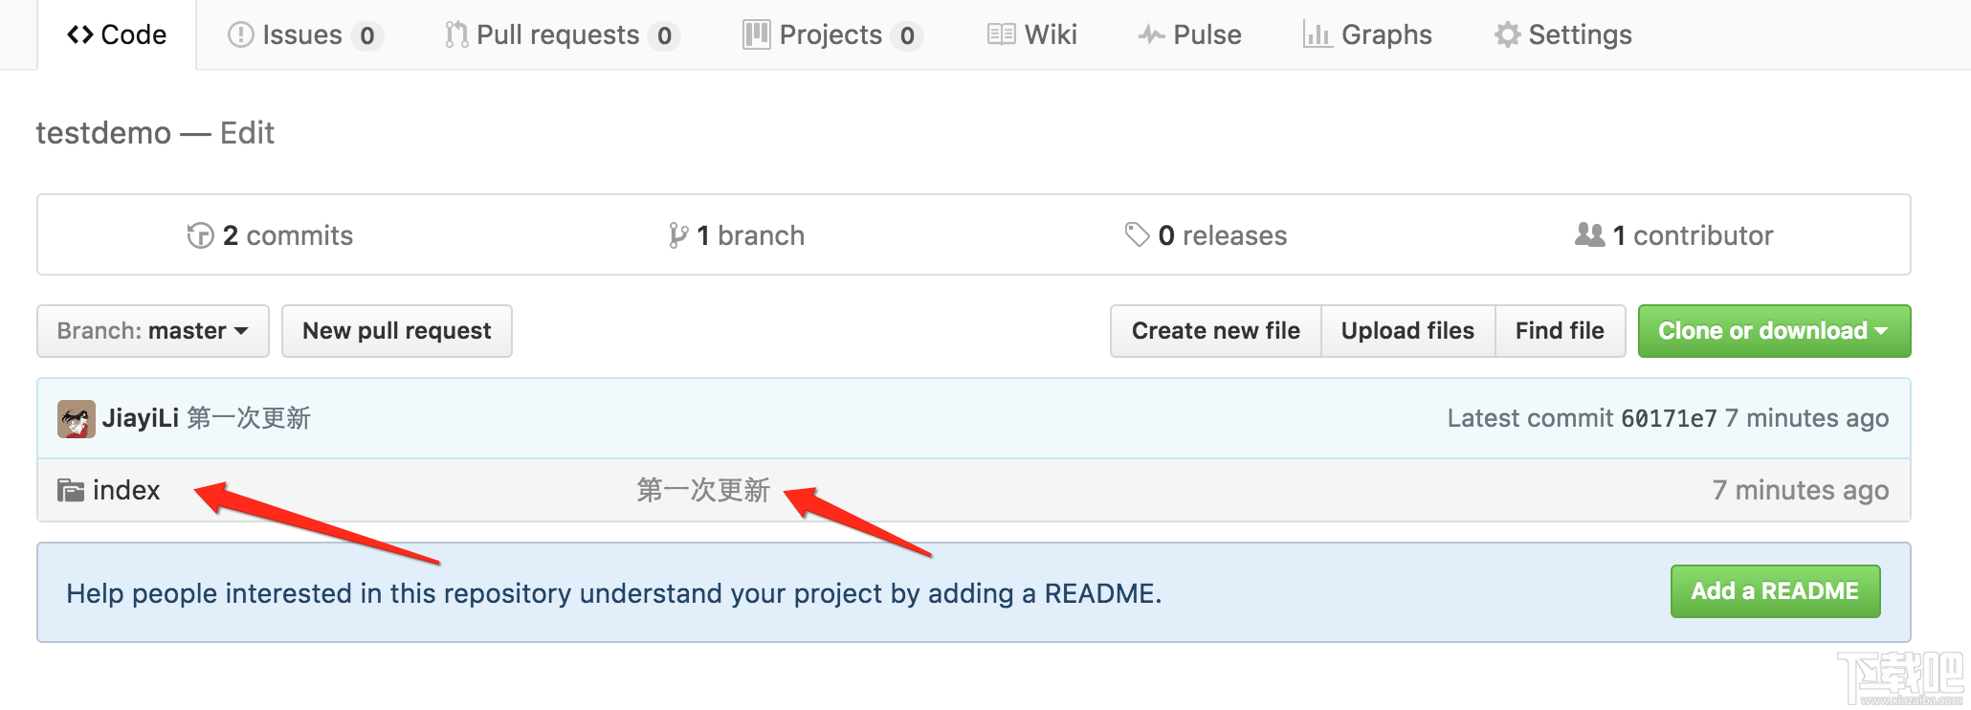The width and height of the screenshot is (1971, 710).
Task: Open the Wiki tab
Action: coord(1031,35)
